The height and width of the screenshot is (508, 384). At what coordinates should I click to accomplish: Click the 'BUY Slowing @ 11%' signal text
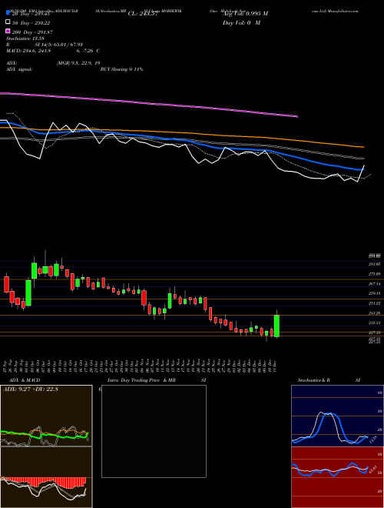pos(121,69)
